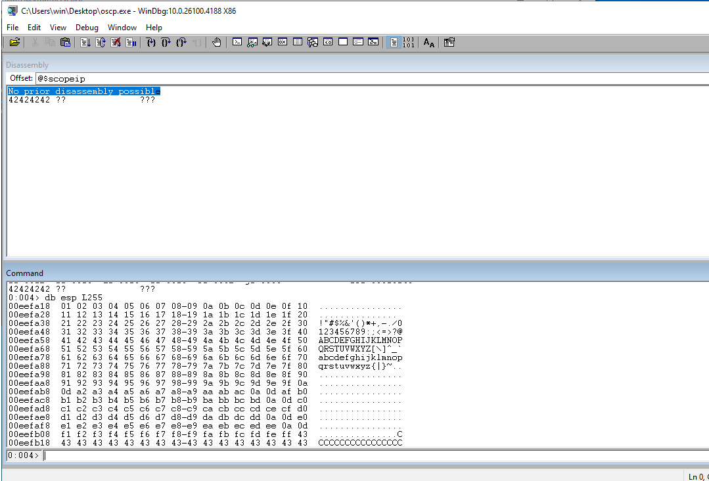Screen dimensions: 709x481
Task: Click the Stop Debugging icon
Action: (x=116, y=43)
